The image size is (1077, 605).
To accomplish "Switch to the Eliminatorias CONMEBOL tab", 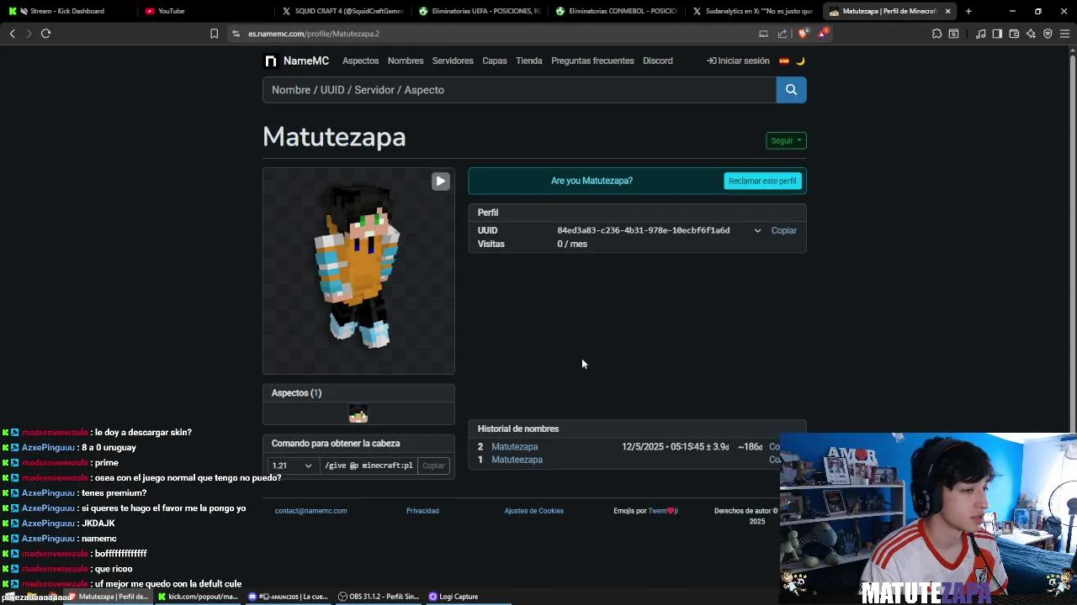I will coord(617,11).
